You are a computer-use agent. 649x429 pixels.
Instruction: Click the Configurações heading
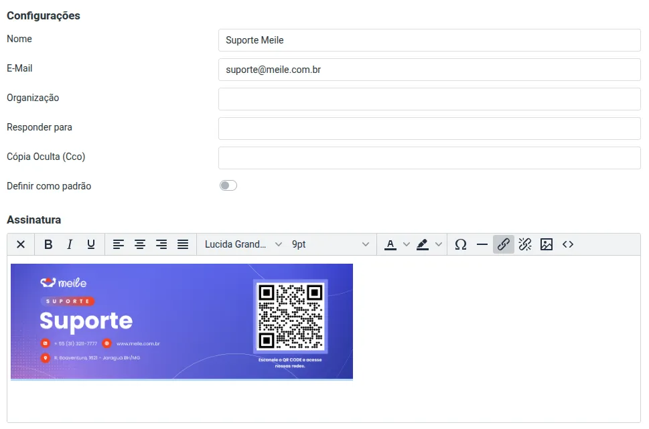44,15
